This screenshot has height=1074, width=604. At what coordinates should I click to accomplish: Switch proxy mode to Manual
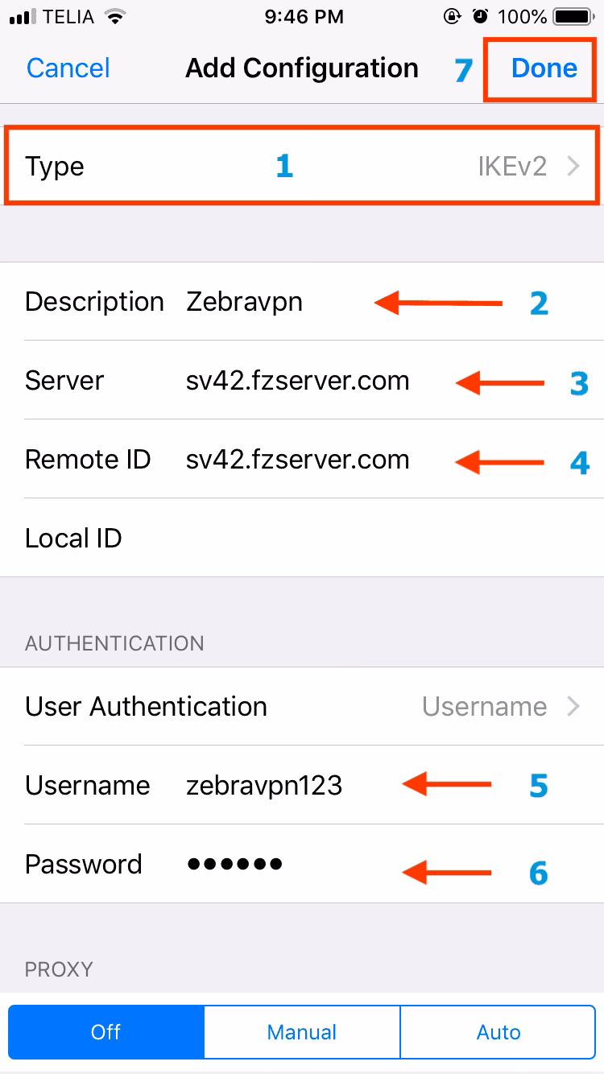(302, 1031)
